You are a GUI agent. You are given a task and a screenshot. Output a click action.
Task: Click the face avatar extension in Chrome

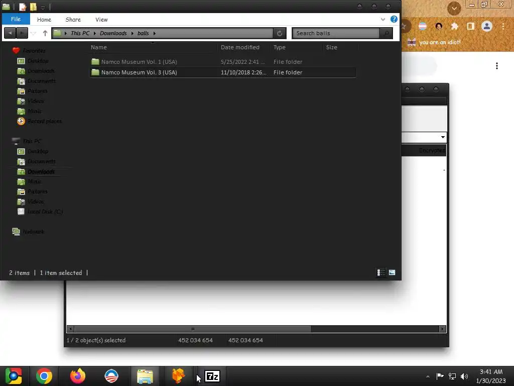439,26
